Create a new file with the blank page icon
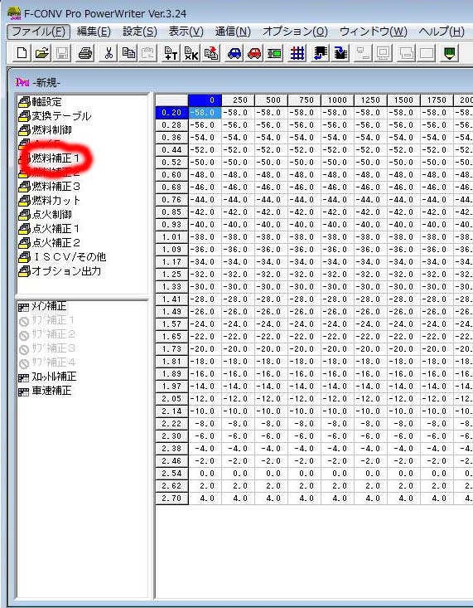This screenshot has width=473, height=608. point(22,53)
